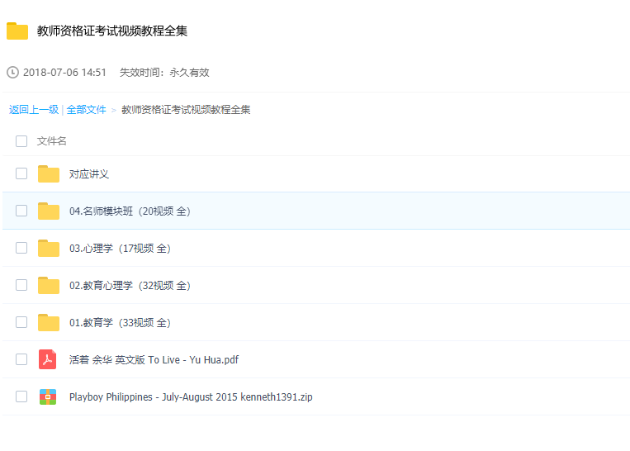
Task: Click the large folder icon beside the share title
Action: point(17,31)
